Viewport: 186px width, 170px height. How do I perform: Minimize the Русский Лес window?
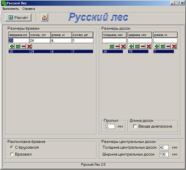coord(173,3)
